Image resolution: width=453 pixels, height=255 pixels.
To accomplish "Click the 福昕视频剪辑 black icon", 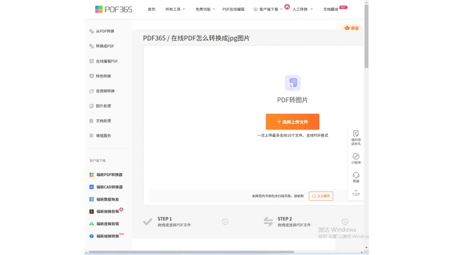I will pos(91,212).
